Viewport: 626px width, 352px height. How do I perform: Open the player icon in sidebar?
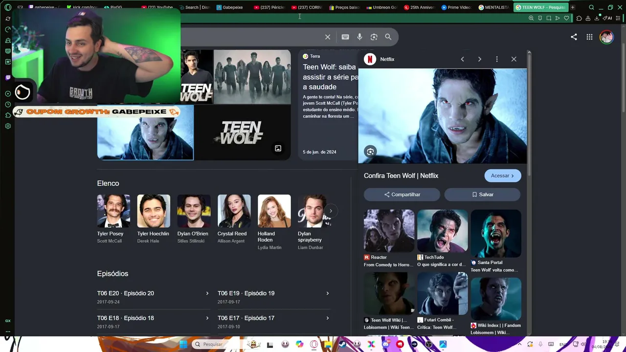point(8,94)
